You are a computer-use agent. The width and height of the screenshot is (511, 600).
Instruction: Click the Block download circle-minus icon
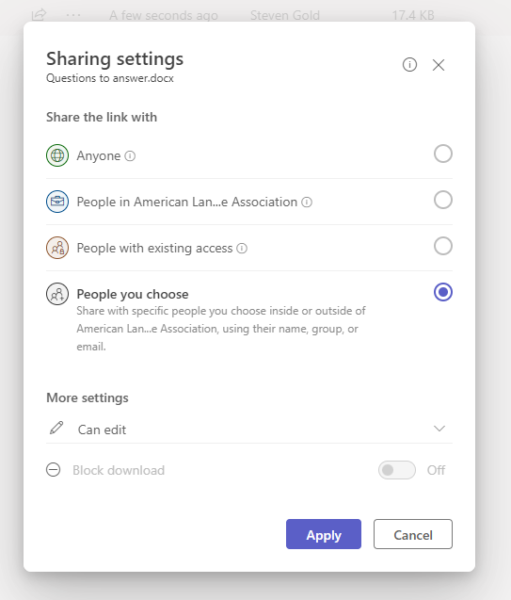(53, 469)
